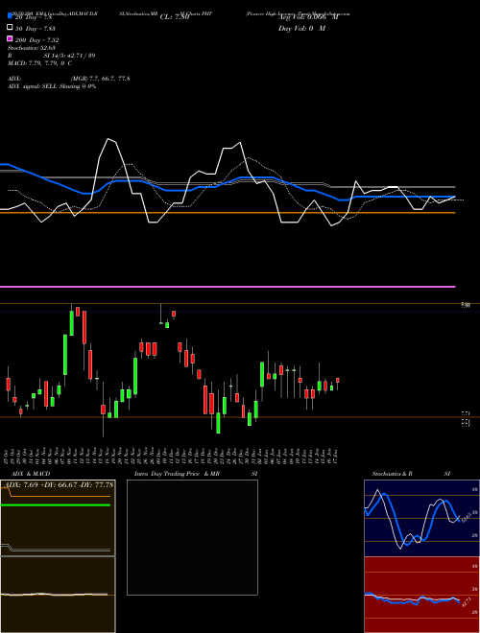Select the 'Stochastics: 52.63' reading
Image resolution: width=480 pixels, height=633 pixels.
[x=31, y=48]
